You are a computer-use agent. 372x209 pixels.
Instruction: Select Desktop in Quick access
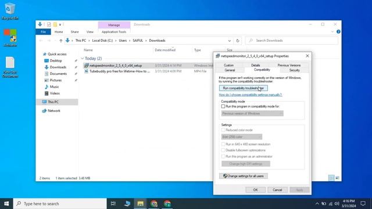(56, 60)
